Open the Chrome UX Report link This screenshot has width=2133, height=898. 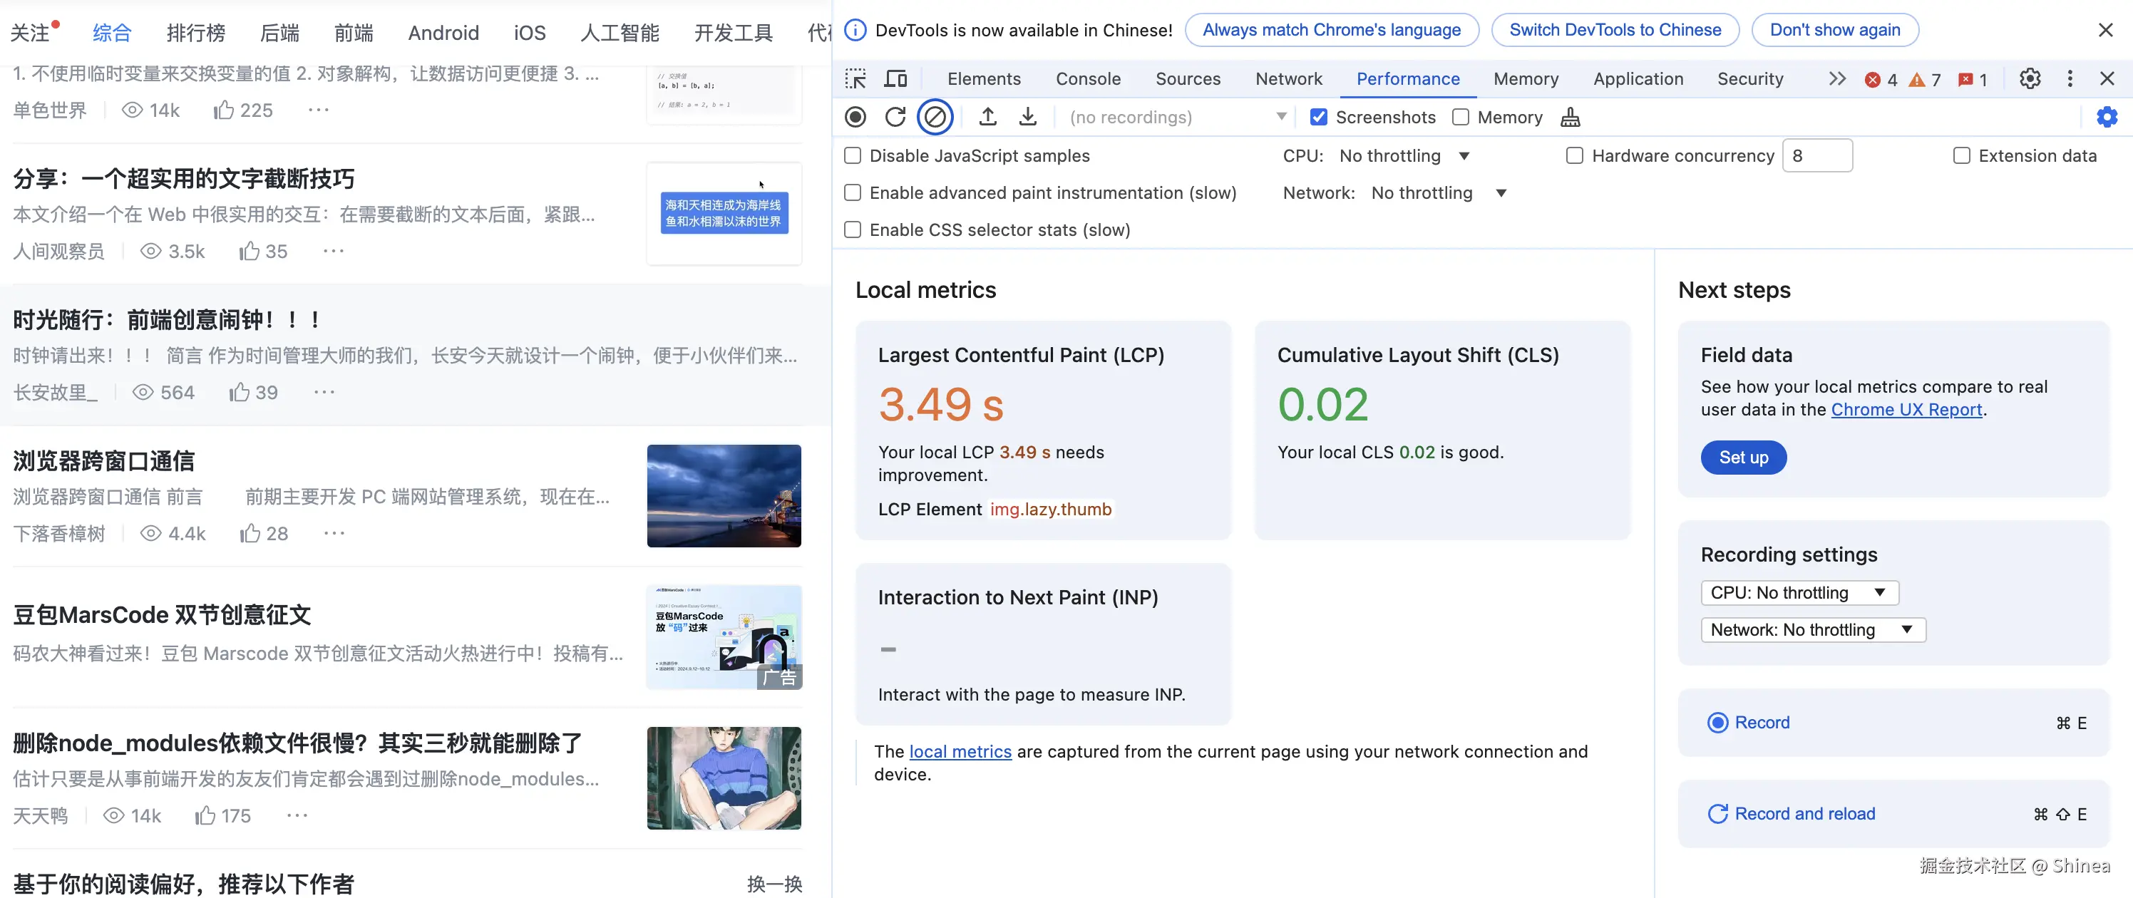pos(1906,410)
